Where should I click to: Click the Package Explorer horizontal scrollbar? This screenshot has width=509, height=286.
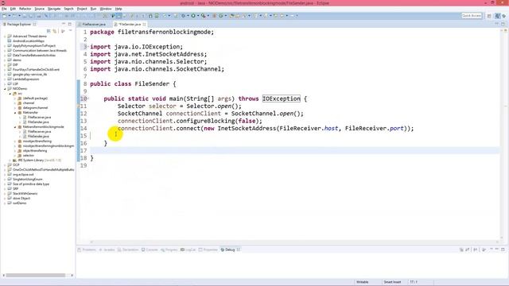pos(36,276)
